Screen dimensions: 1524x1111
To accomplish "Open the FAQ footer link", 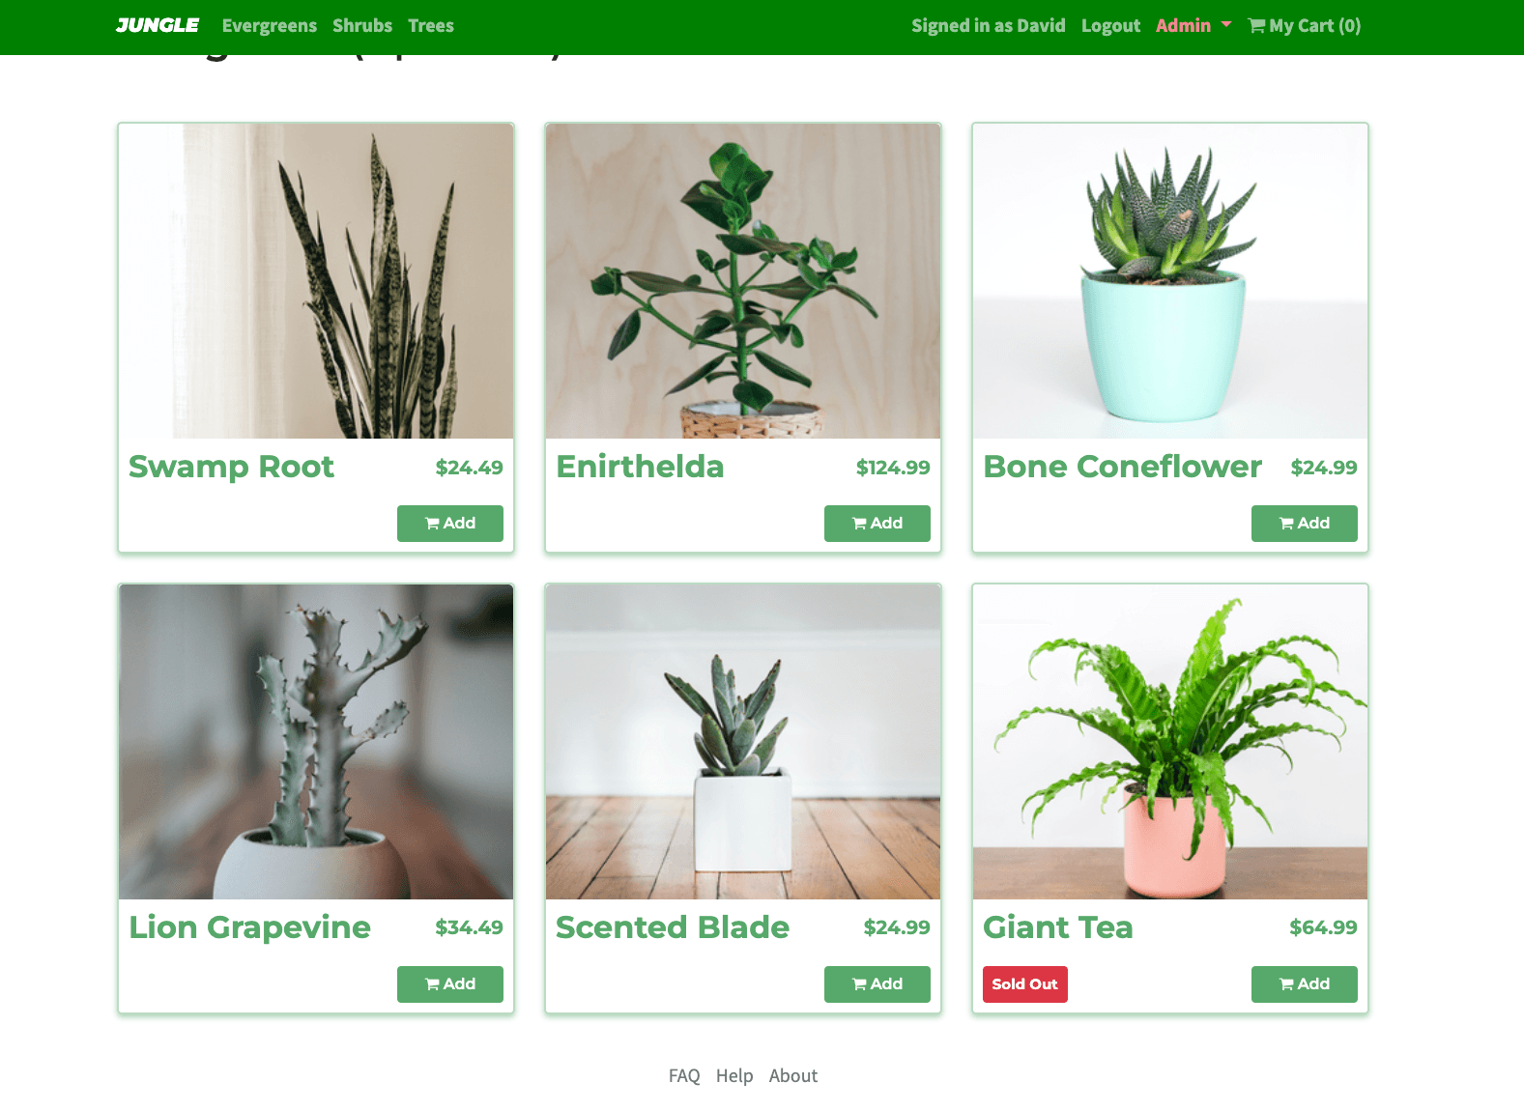I will point(684,1076).
